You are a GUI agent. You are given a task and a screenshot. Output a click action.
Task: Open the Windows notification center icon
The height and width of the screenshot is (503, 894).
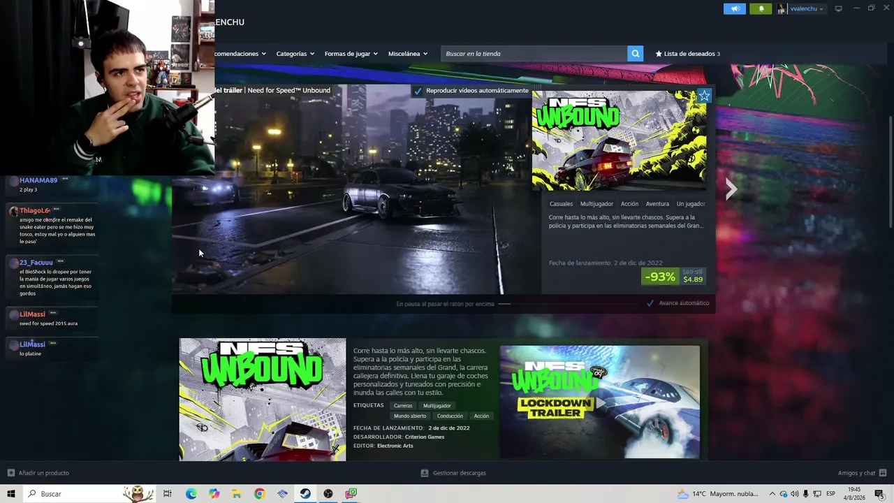tap(879, 494)
